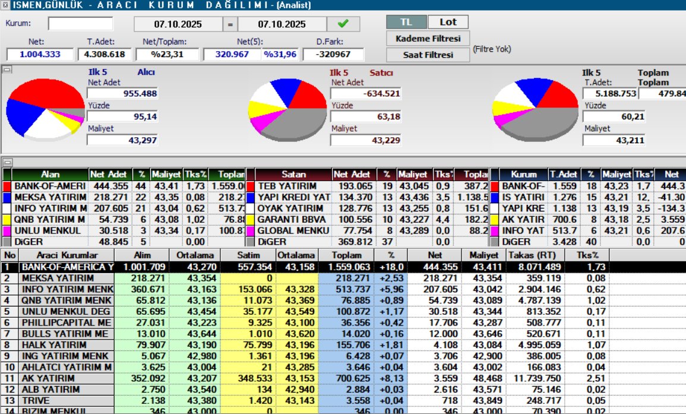Sort by Alan column header
This screenshot has height=414, width=686.
tap(50, 174)
